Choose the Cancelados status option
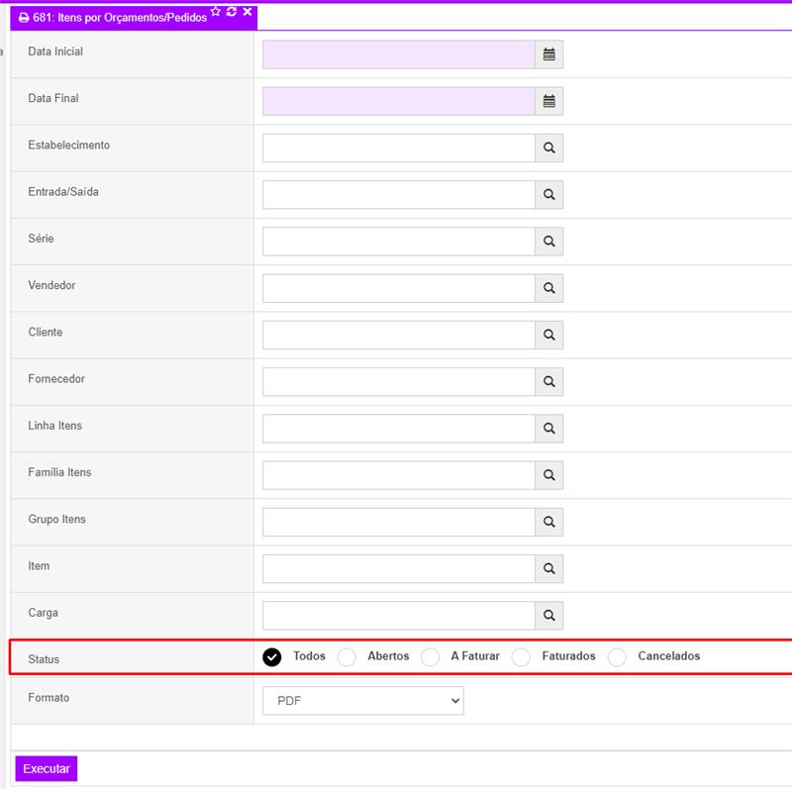Screen dimensions: 792x789 pos(617,656)
